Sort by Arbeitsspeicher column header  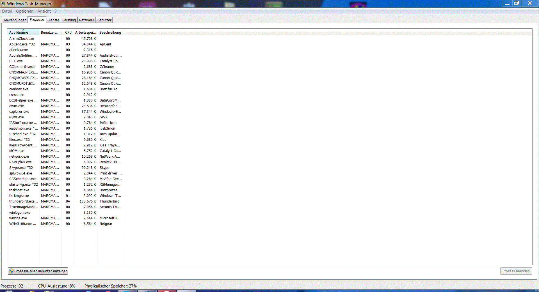point(86,32)
